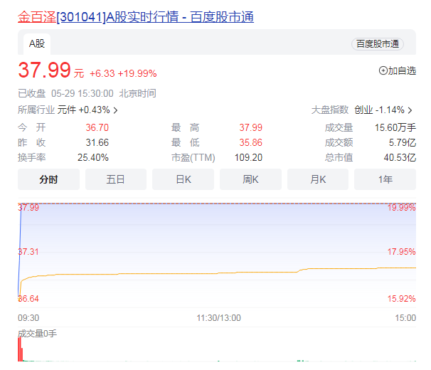Switch to the 1年 chart range
The width and height of the screenshot is (431, 370).
385,179
